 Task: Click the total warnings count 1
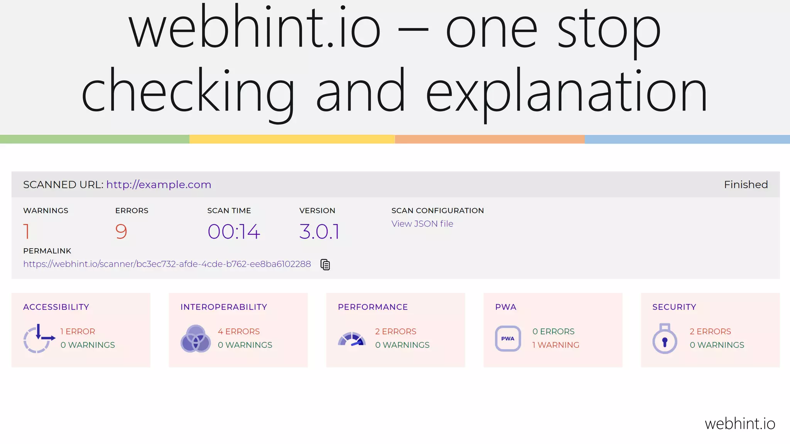click(x=26, y=232)
